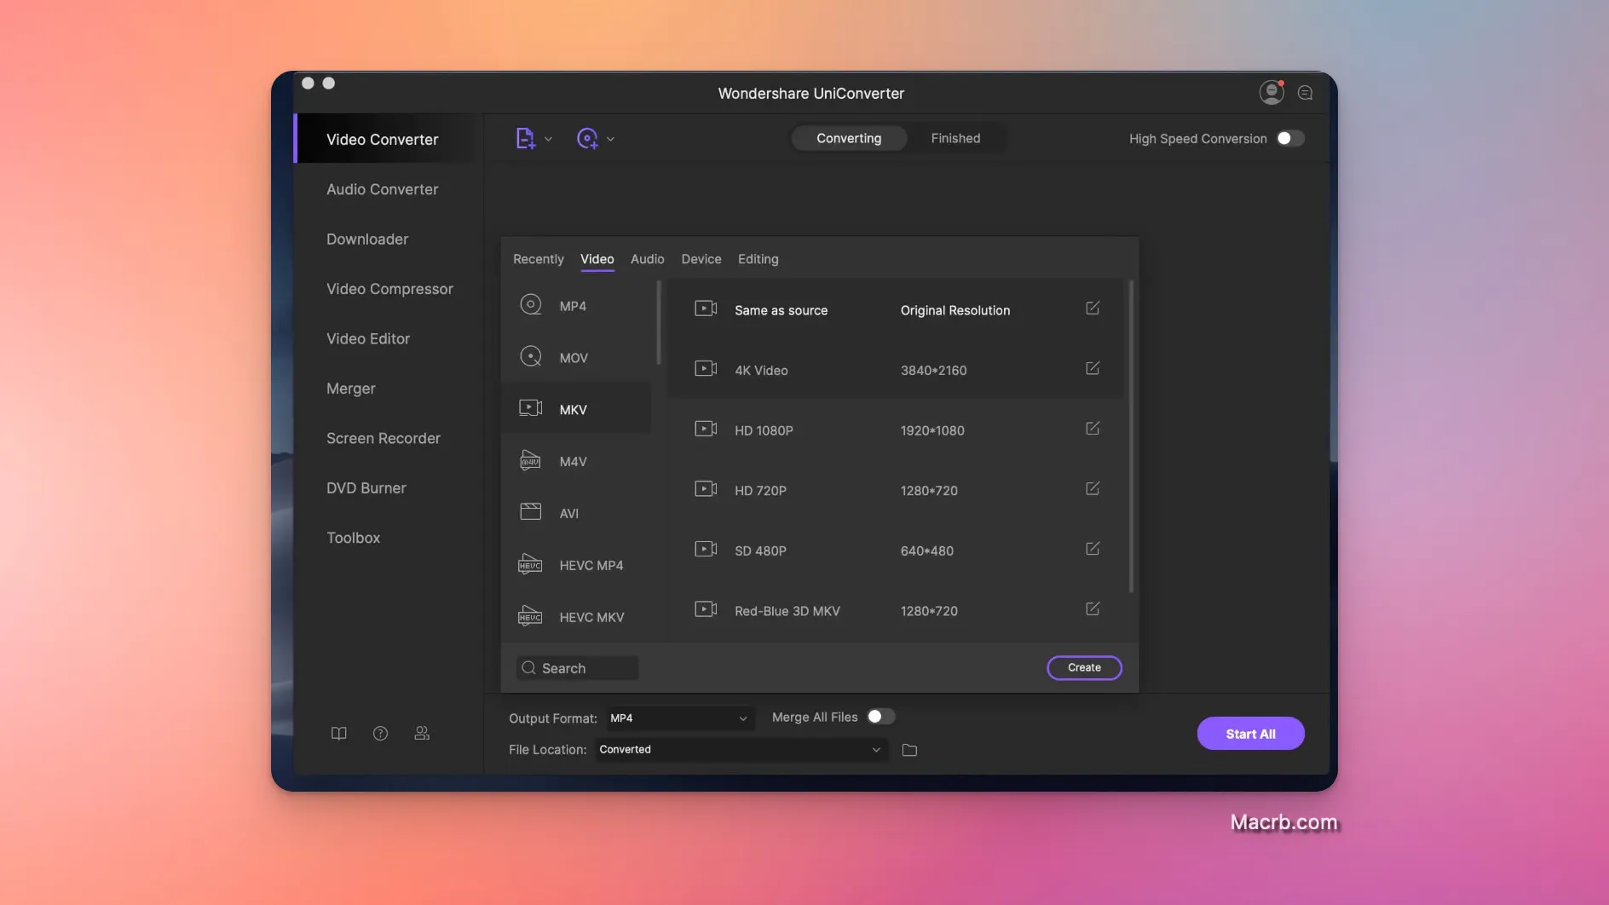Open the output folder icon
This screenshot has width=1609, height=905.
(909, 750)
